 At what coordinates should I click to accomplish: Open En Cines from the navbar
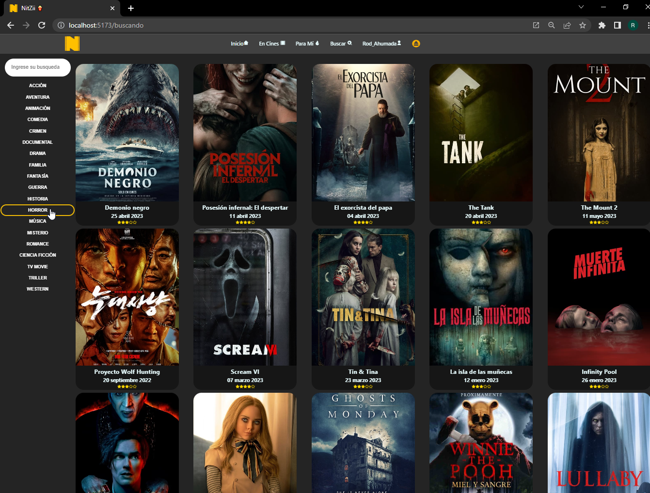pos(272,44)
